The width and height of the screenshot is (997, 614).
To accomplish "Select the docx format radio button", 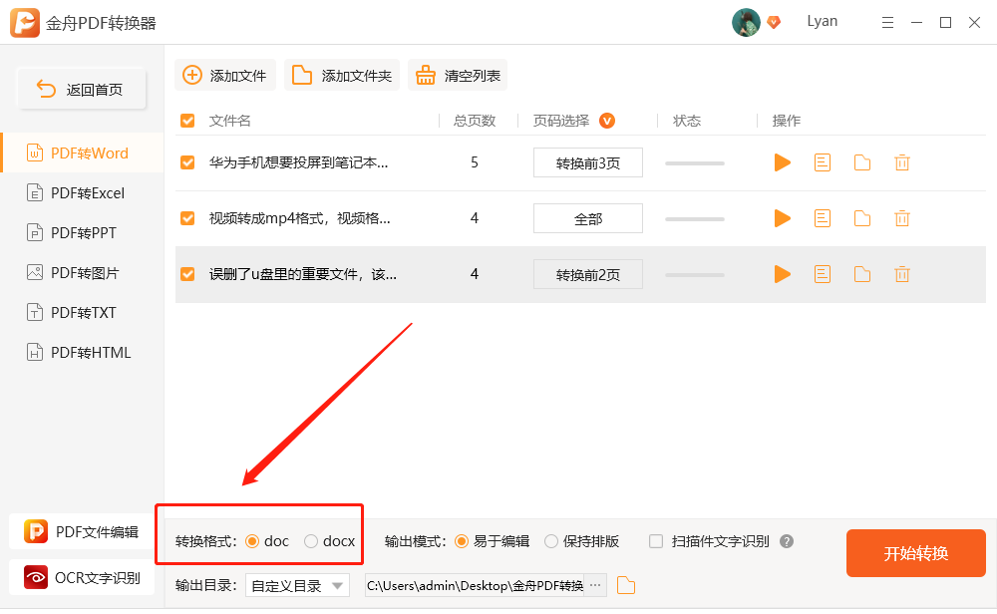I will point(311,541).
